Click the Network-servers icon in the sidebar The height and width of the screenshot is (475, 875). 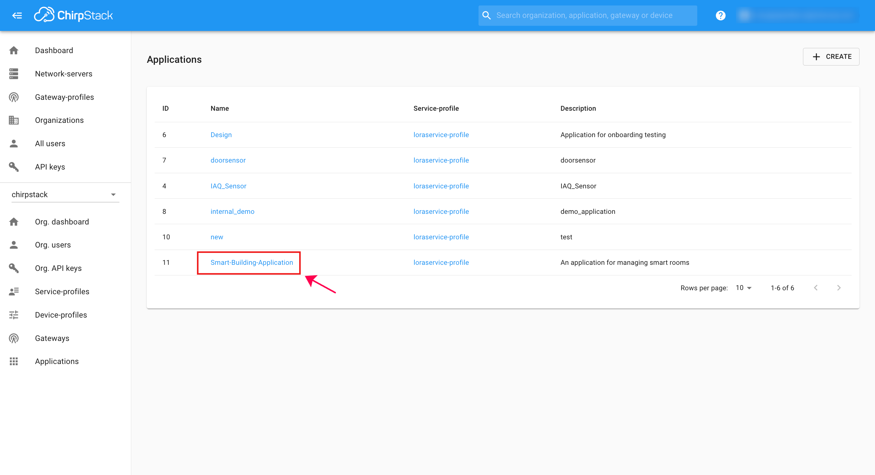click(14, 74)
